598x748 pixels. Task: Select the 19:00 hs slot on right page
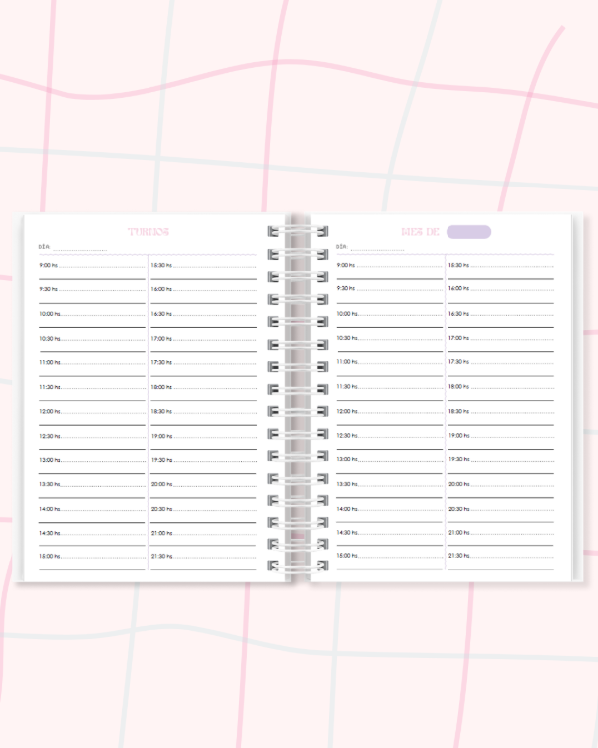501,436
